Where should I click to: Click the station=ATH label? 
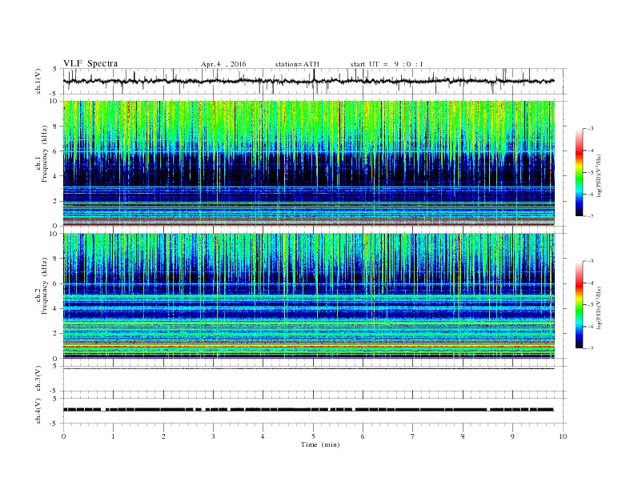tap(297, 63)
